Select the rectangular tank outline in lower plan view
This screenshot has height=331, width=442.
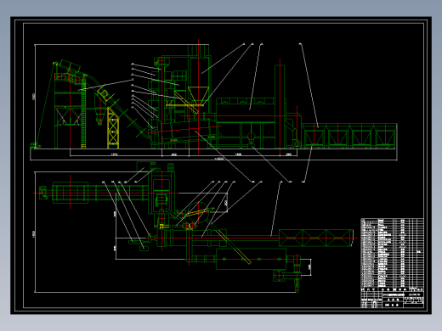point(252,259)
